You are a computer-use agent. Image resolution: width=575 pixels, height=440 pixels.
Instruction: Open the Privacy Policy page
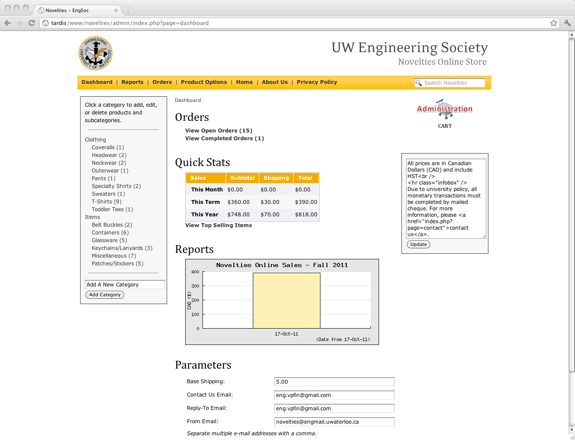click(x=317, y=82)
